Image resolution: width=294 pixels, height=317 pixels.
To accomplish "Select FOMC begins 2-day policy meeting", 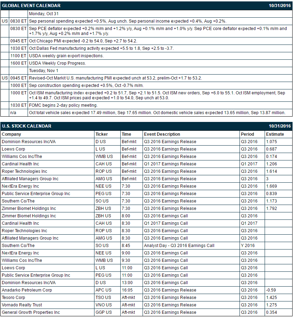I will click(x=63, y=105).
